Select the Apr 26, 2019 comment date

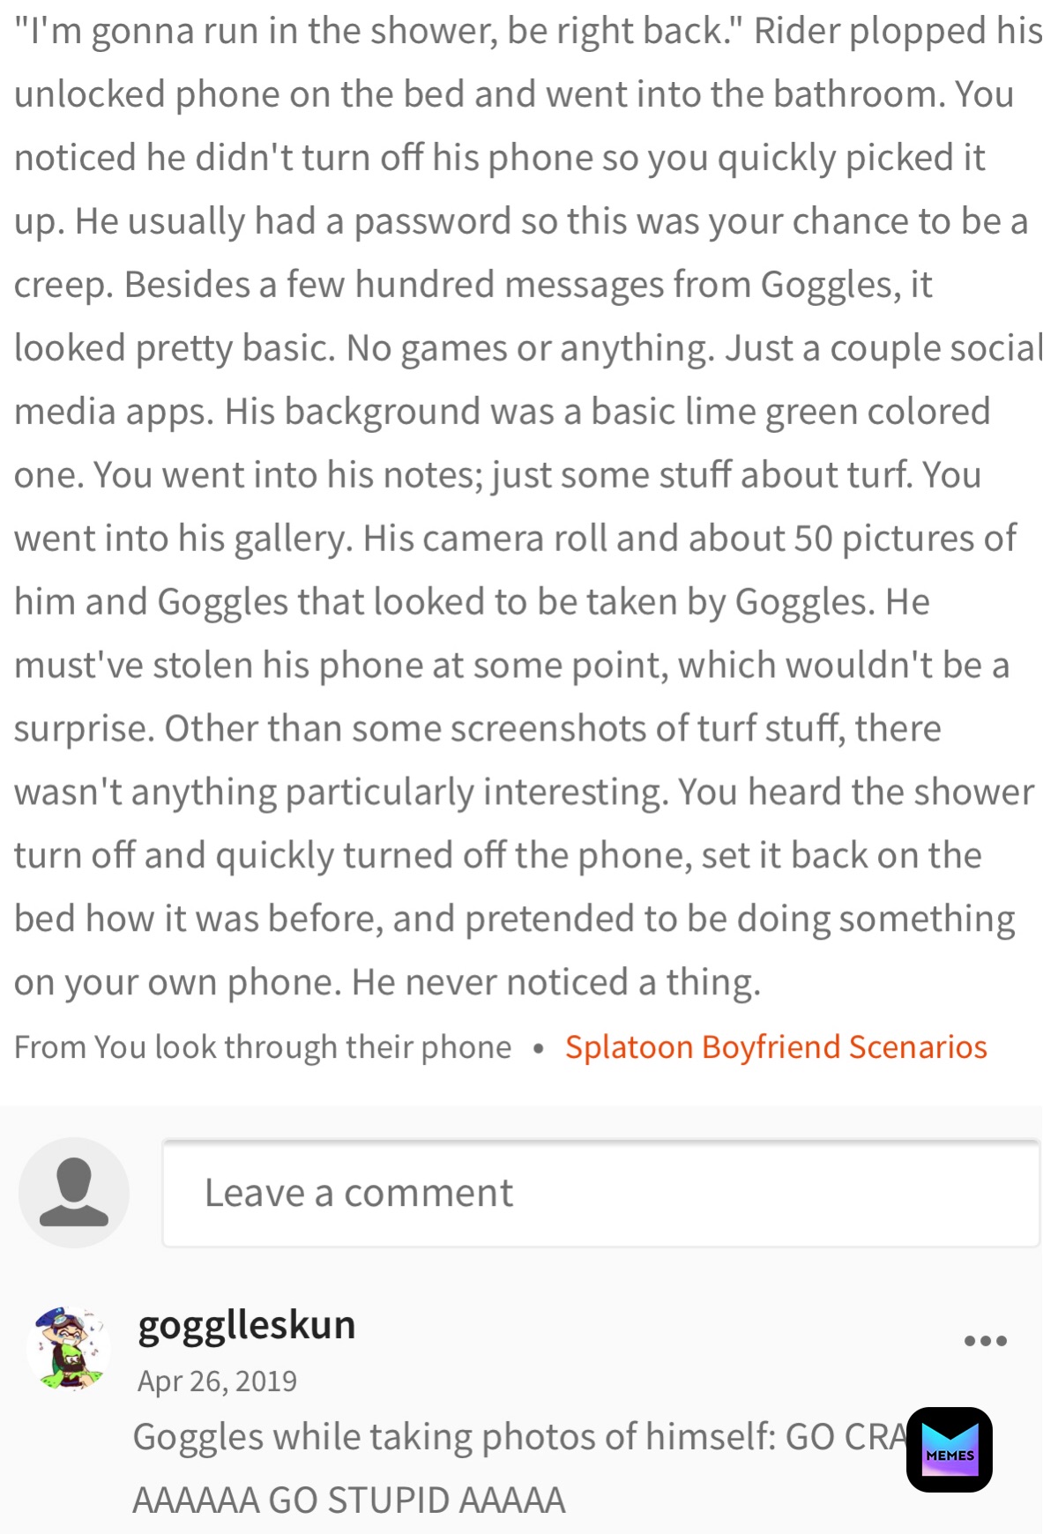217,1381
